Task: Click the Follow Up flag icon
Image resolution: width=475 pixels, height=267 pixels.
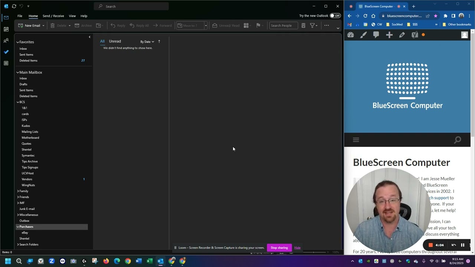Action: tap(260, 26)
